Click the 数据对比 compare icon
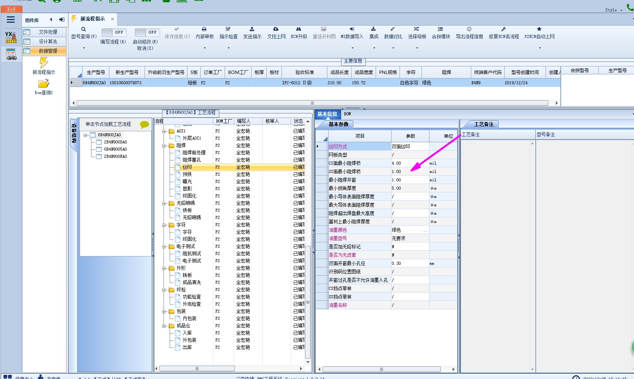 tap(393, 29)
